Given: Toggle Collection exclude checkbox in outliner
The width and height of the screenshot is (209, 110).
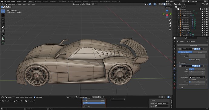Looking at the screenshot, I should tap(200, 9).
